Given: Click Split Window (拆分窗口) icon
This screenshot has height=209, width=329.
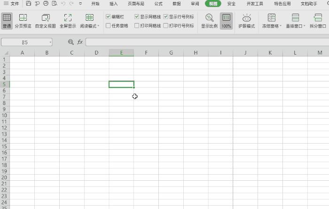Looking at the screenshot, I should point(318,17).
